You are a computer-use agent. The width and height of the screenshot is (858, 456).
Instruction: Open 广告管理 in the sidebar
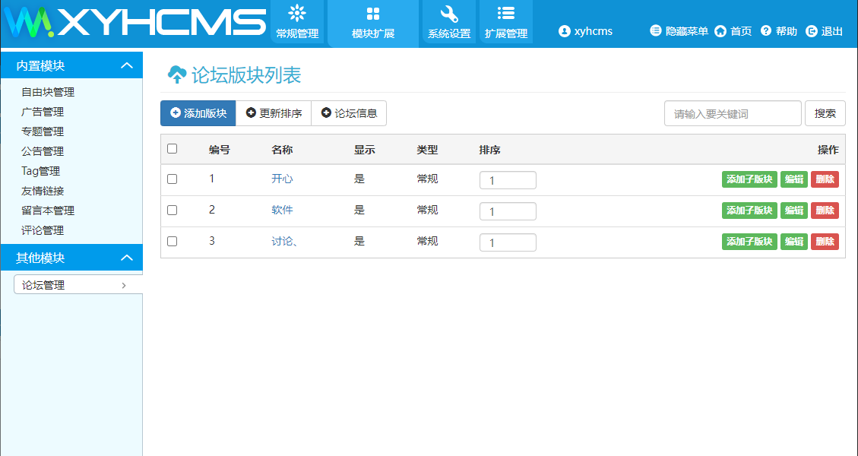coord(43,112)
